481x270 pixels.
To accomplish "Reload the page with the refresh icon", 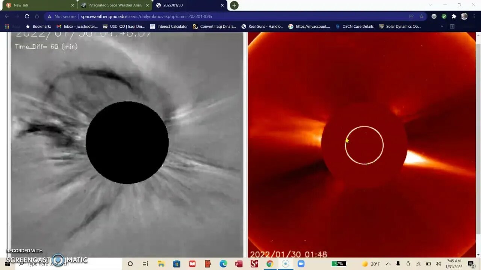I will [x=27, y=16].
